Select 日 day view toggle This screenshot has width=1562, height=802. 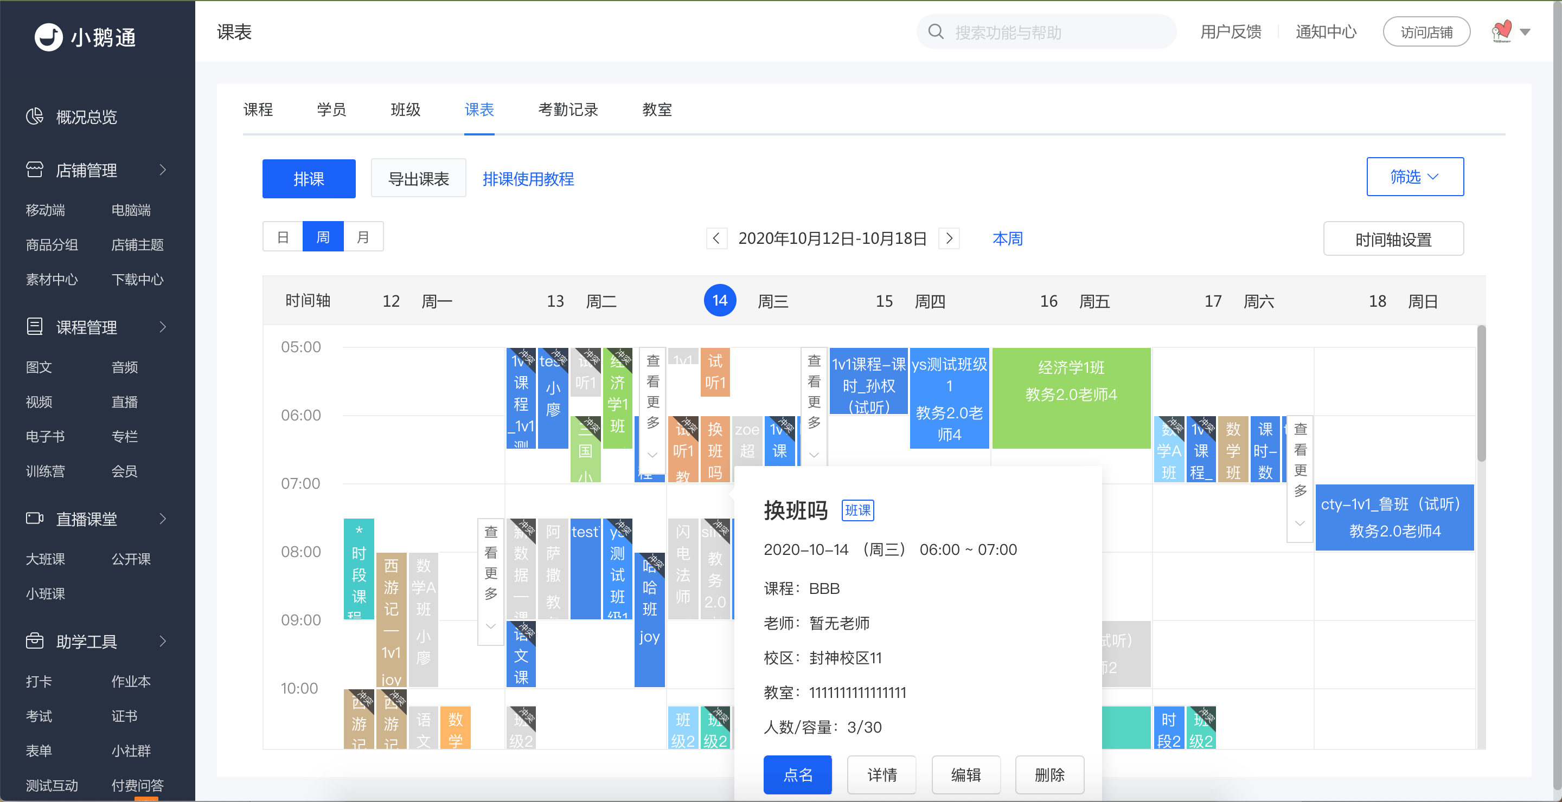283,237
